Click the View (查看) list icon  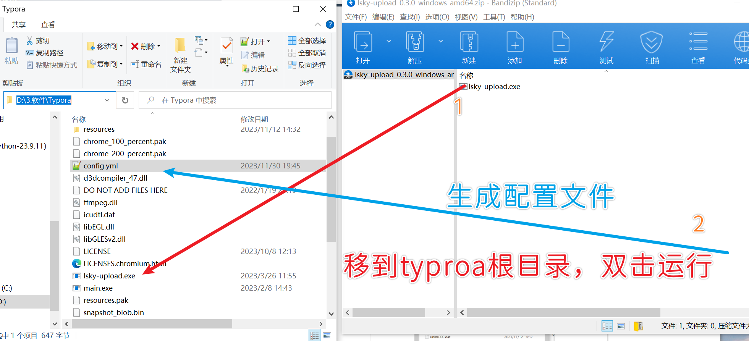698,42
